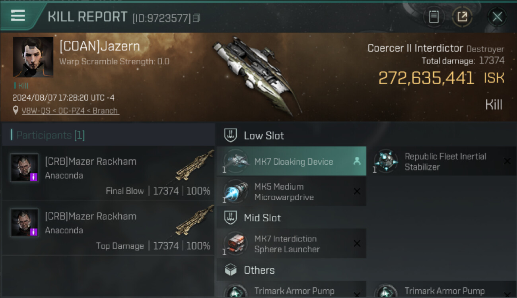This screenshot has width=517, height=298.
Task: Open the clipboard notes icon
Action: tap(433, 17)
